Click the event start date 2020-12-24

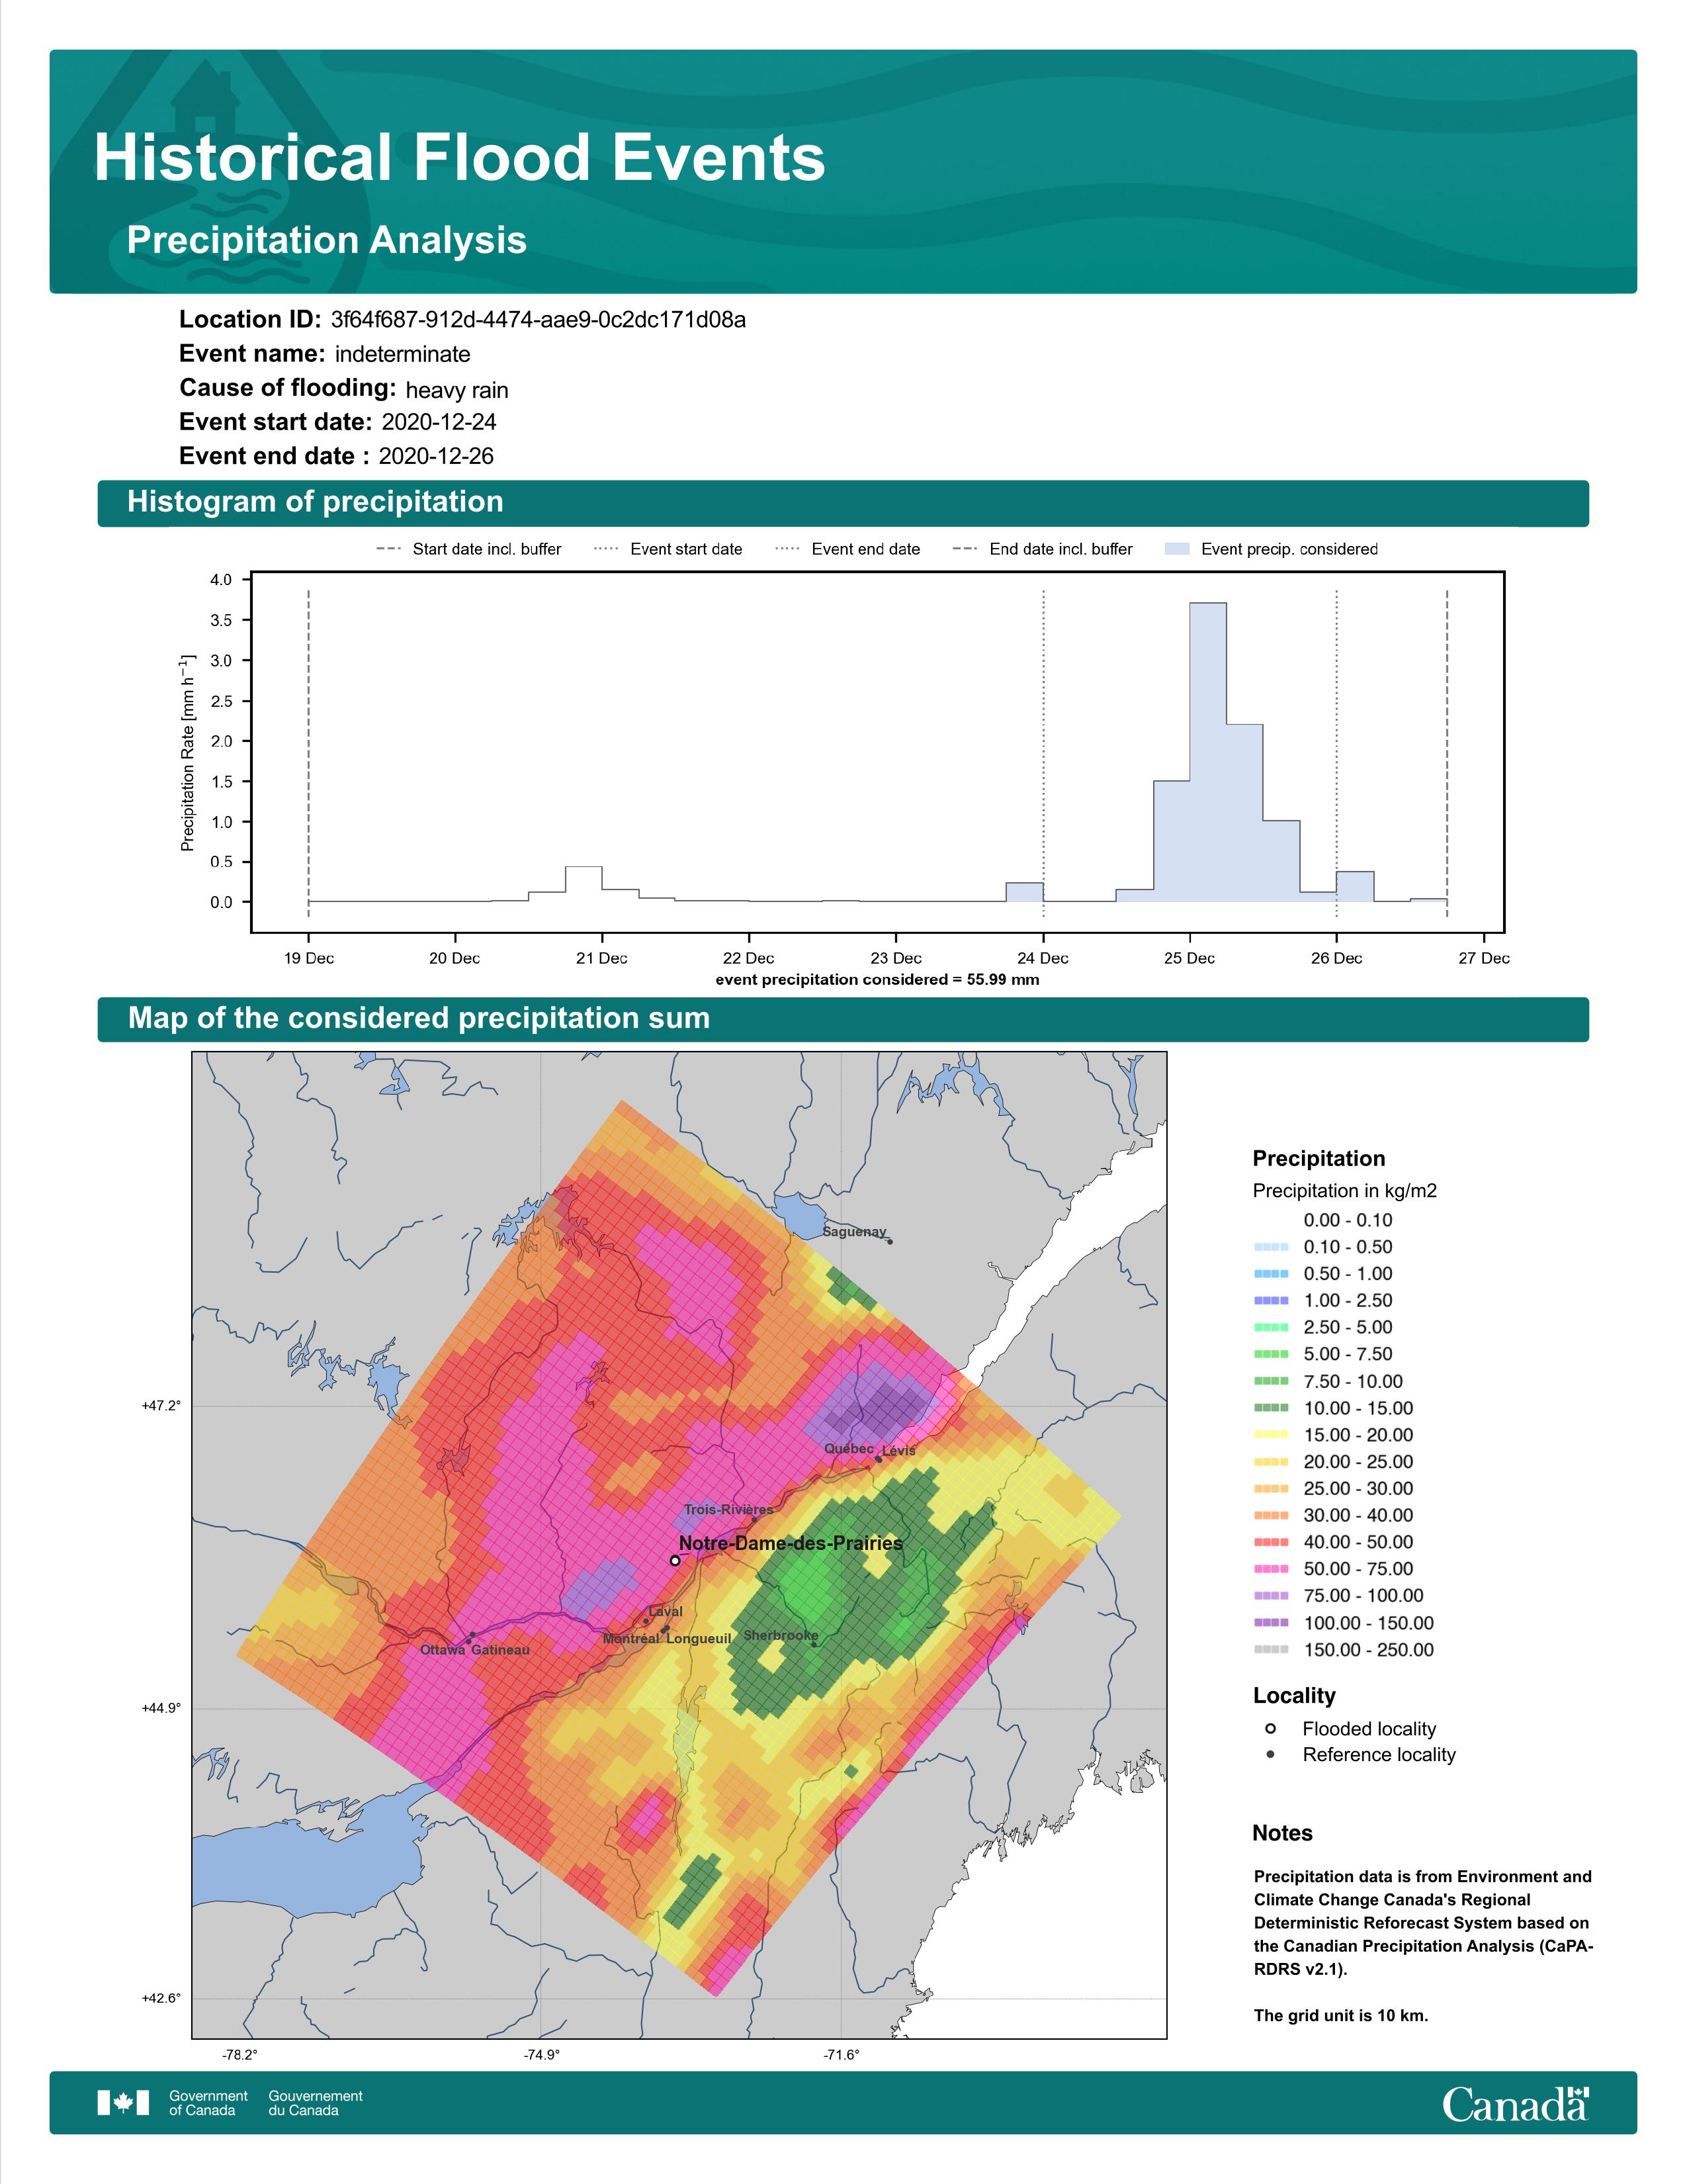439,422
